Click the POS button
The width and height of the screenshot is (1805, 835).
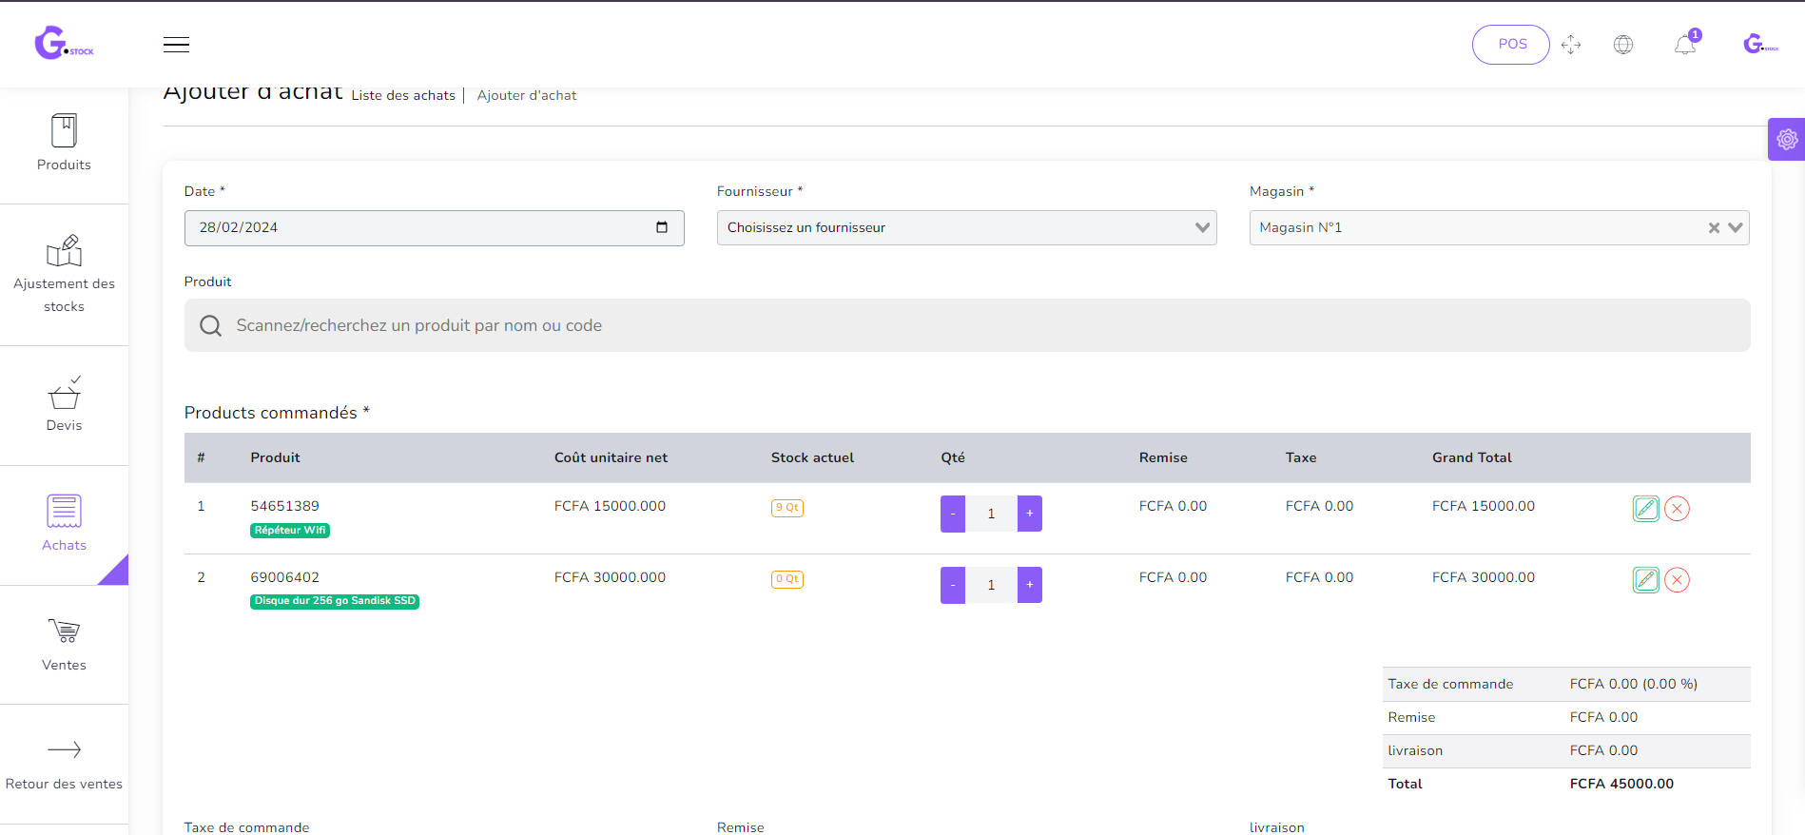point(1510,45)
